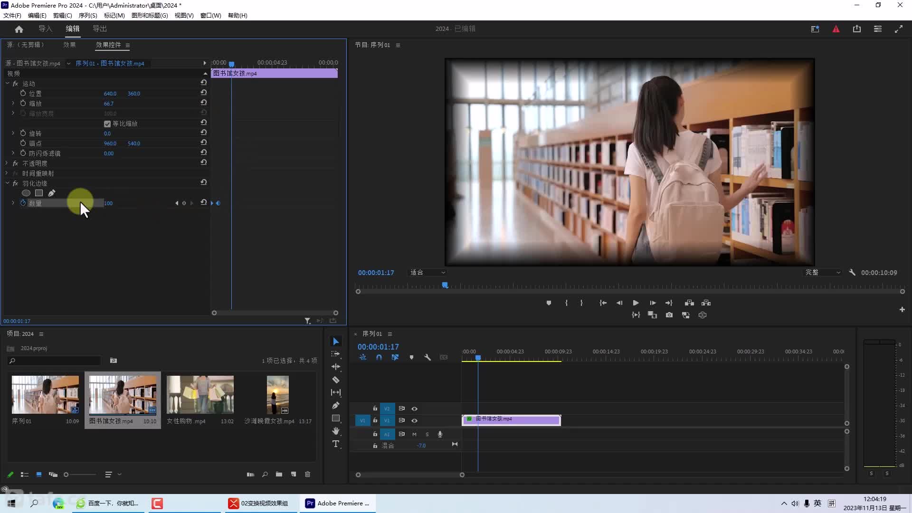Click Add keyframe button for 数量
The height and width of the screenshot is (513, 912).
(184, 203)
